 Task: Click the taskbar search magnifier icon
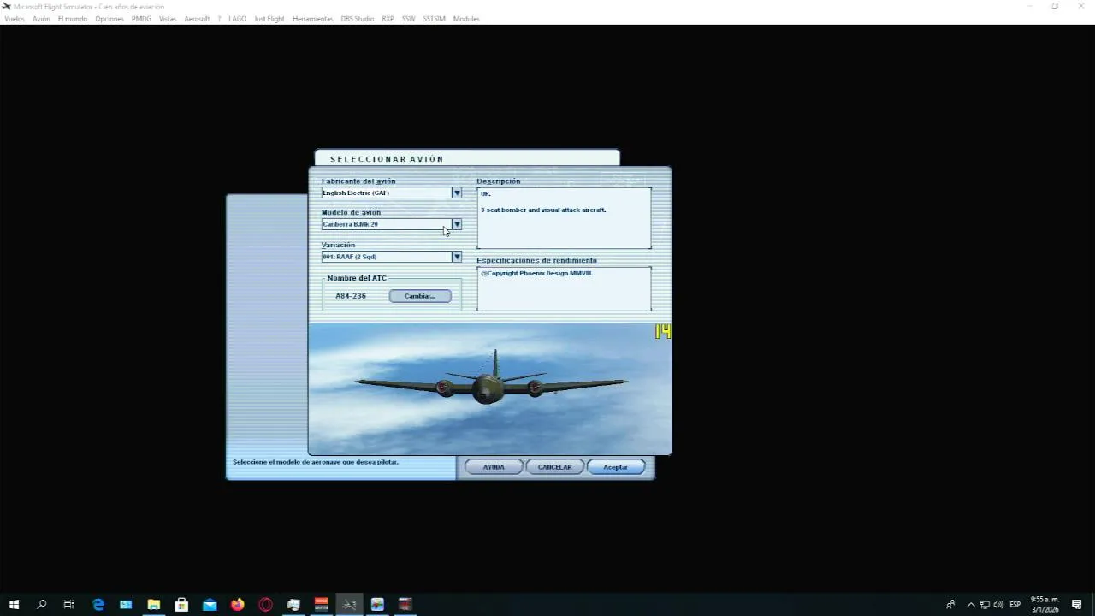[x=41, y=605]
